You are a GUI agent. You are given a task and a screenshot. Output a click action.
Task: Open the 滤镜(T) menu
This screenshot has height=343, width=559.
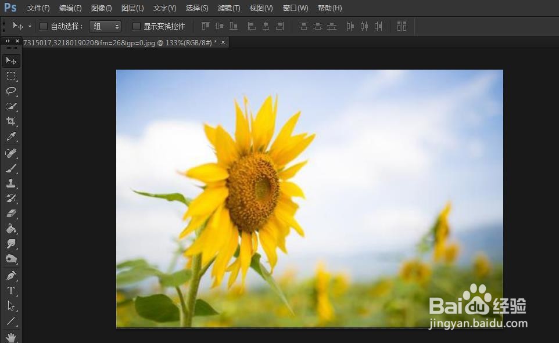click(x=229, y=8)
